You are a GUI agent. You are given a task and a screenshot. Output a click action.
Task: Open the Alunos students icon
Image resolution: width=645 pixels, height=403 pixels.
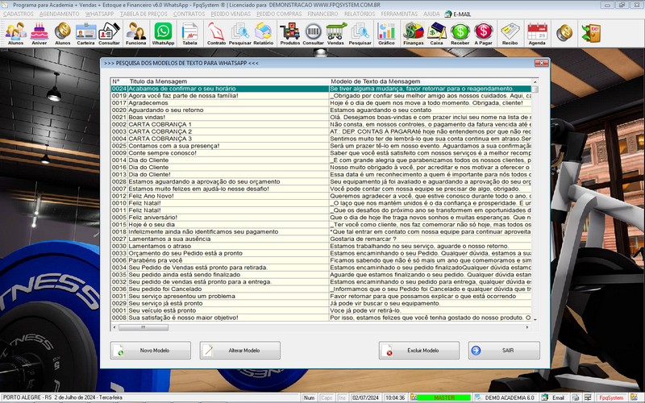point(15,33)
